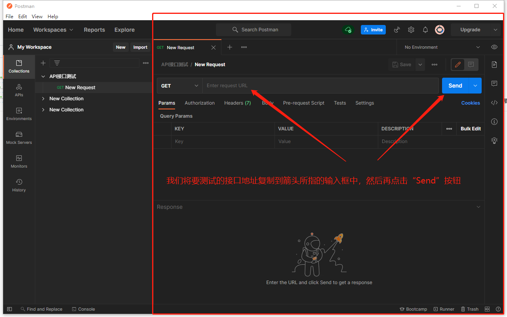The image size is (507, 317).
Task: Open request Info icon in right sidebar
Action: (x=494, y=122)
